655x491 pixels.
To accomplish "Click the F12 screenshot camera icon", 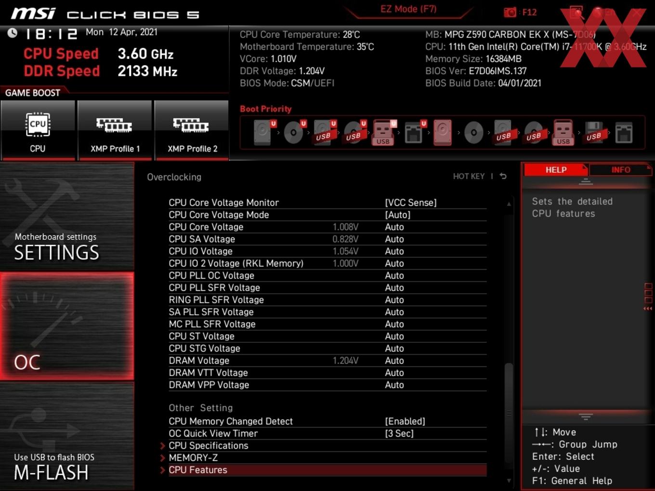I will pos(510,13).
